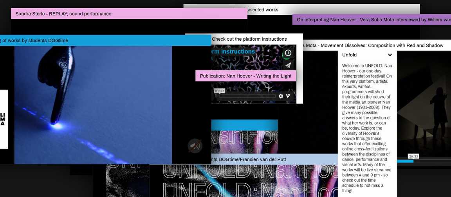Click the Share paper-plane icon on video

(288, 65)
